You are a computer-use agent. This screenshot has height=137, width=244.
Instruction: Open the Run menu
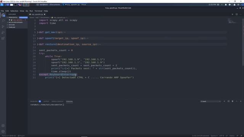tap(31, 11)
